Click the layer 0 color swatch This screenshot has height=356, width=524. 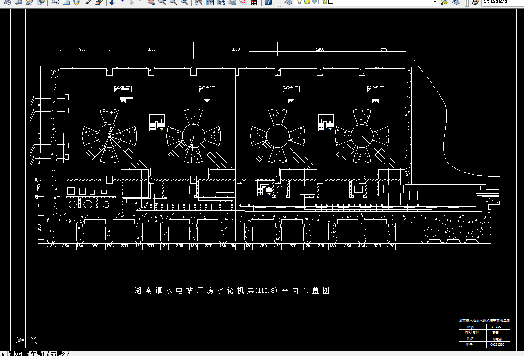331,2
